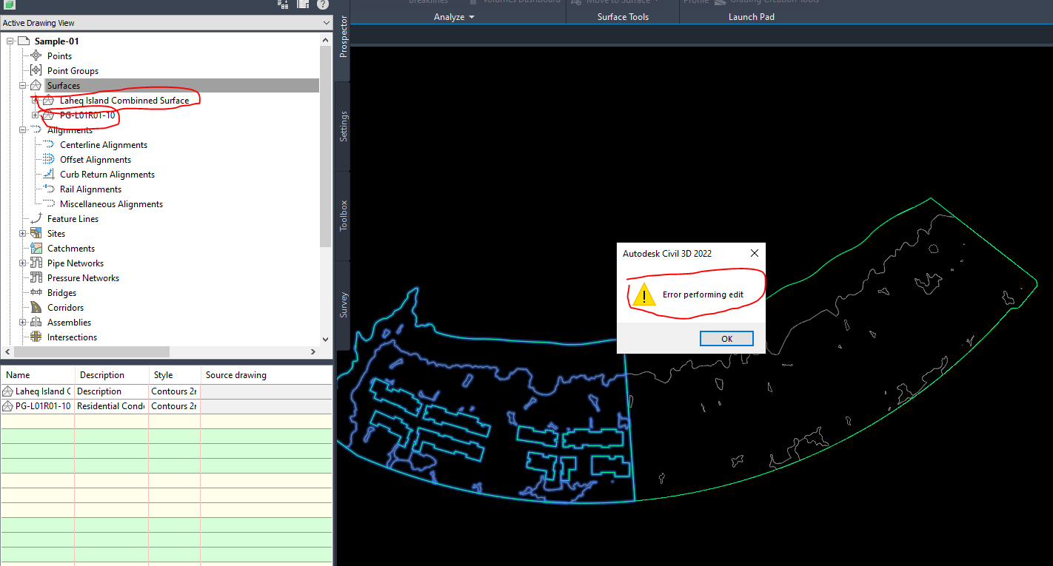Open the Survey tab
This screenshot has height=566, width=1053.
point(343,303)
